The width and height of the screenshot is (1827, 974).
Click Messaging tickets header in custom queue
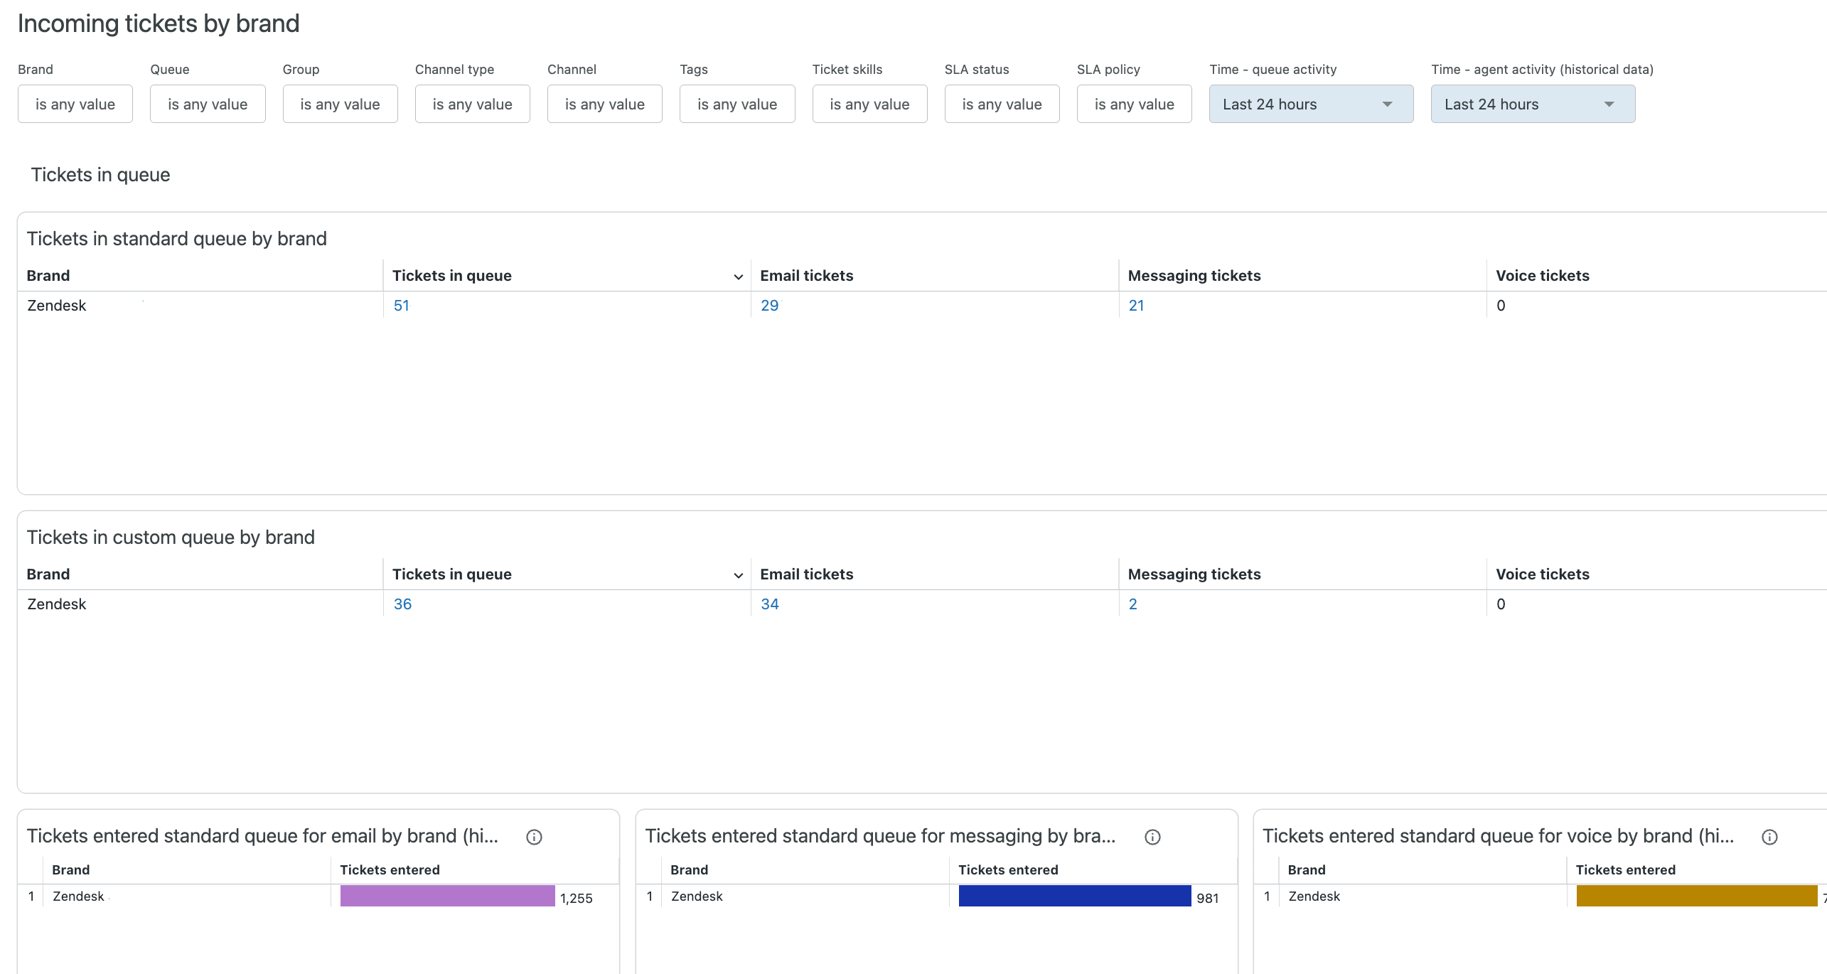(x=1194, y=574)
